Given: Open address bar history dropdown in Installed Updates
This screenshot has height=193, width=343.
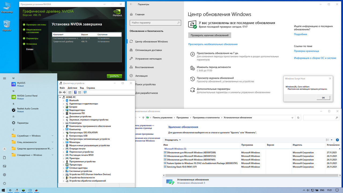Looking at the screenshot, I should (292, 117).
